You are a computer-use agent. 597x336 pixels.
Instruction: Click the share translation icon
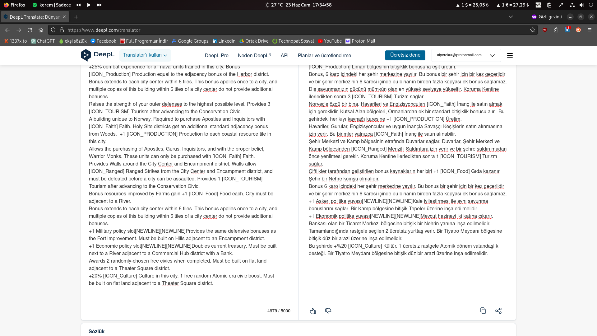pyautogui.click(x=498, y=311)
